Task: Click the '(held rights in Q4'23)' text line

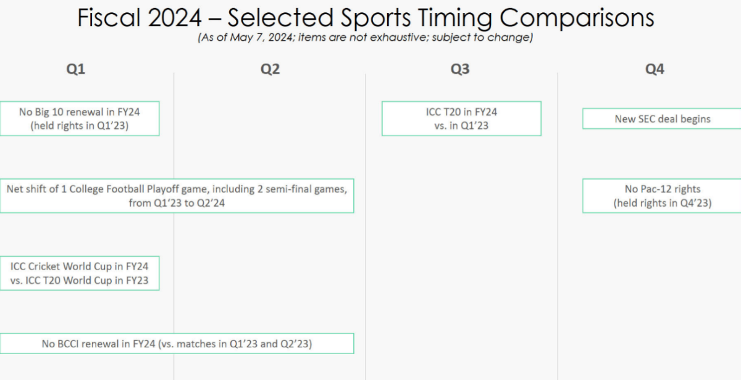Action: point(662,203)
